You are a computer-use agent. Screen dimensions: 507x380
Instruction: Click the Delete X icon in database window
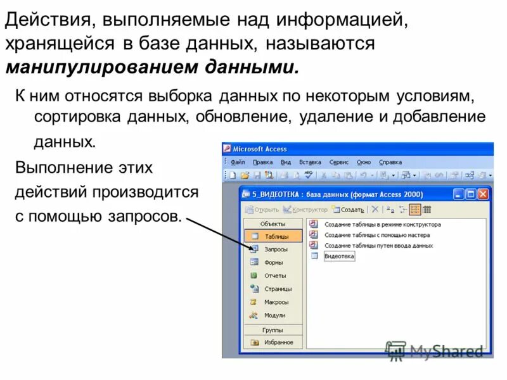point(375,210)
